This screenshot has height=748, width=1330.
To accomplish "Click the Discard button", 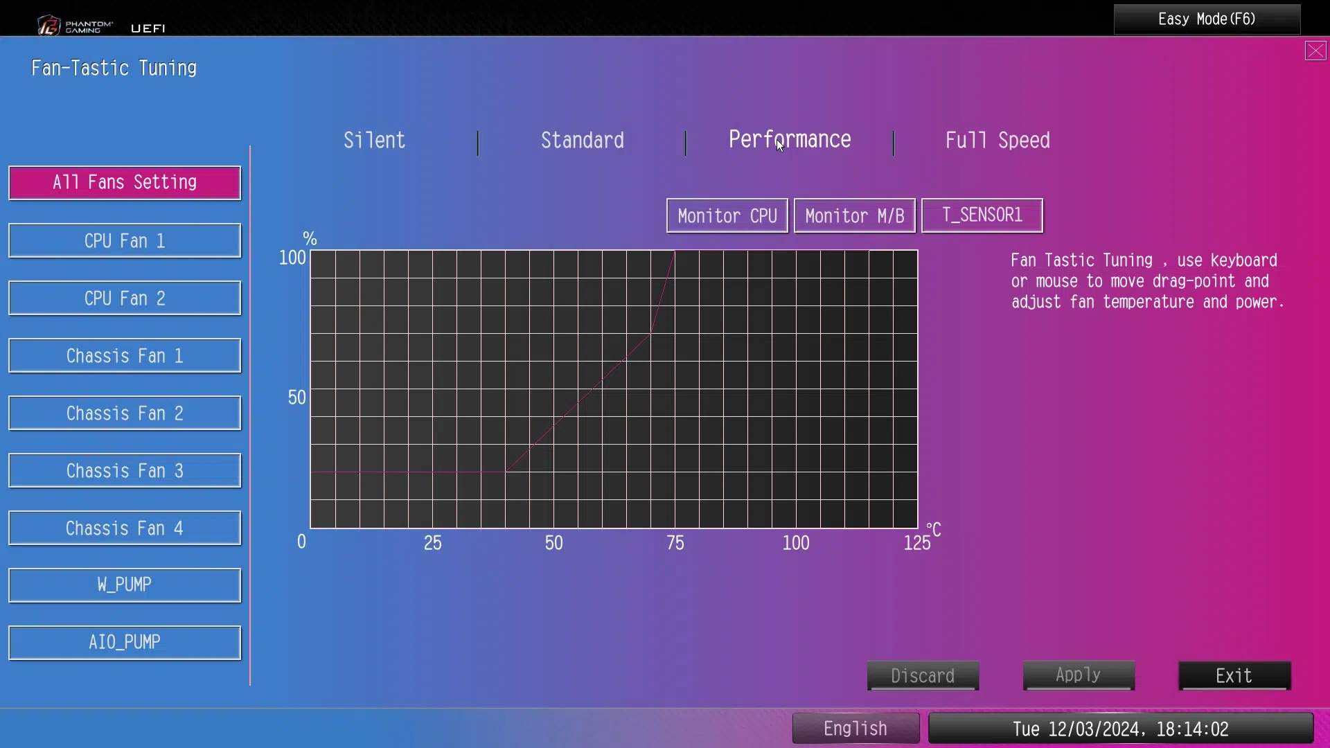I will (x=923, y=675).
